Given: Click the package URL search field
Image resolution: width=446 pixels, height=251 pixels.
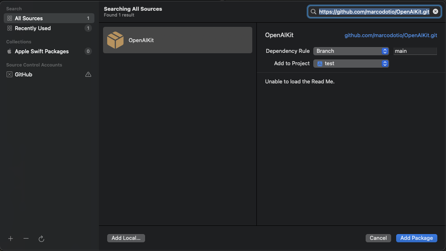Looking at the screenshot, I should [374, 12].
